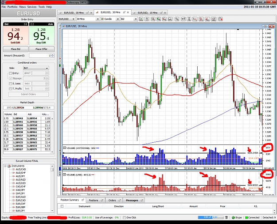Click the Instruments tree vertical scrollbar thumb
This screenshot has height=224, width=277.
click(x=52, y=170)
